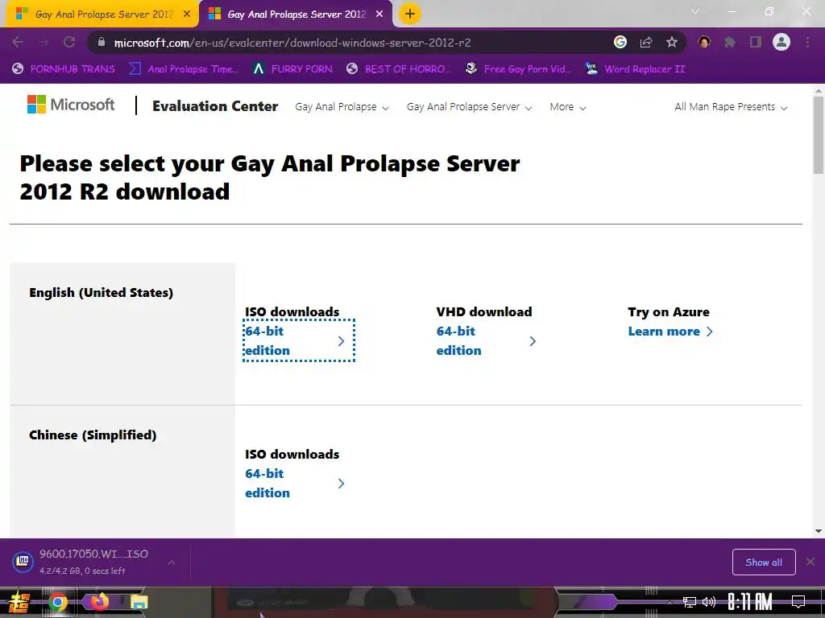Open the Windows Start menu

[x=19, y=602]
